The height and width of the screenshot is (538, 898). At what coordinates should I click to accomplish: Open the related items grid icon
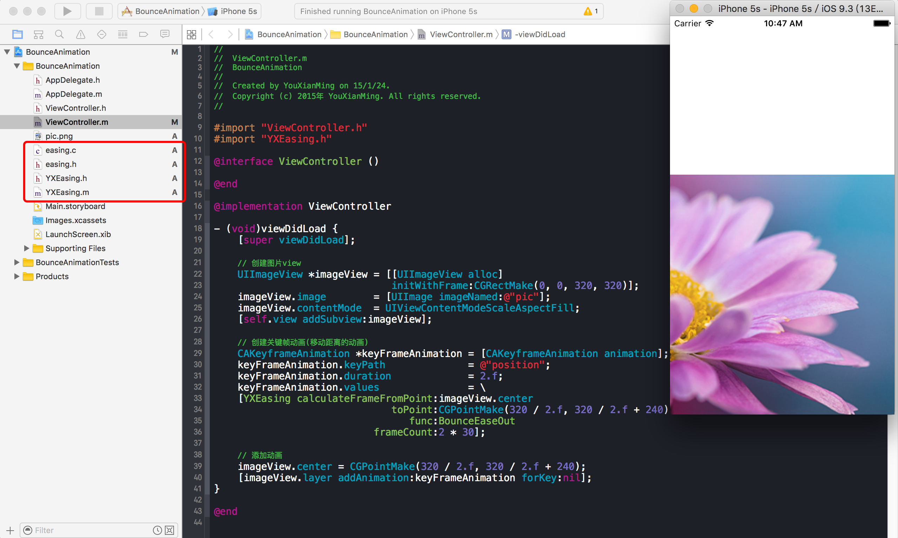pyautogui.click(x=192, y=34)
